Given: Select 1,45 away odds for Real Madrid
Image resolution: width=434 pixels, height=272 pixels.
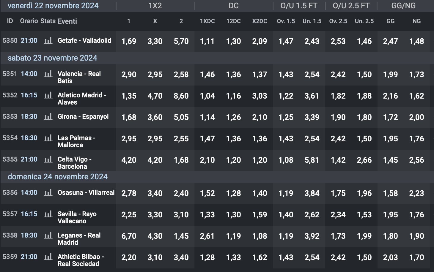Looking at the screenshot, I should [x=181, y=236].
